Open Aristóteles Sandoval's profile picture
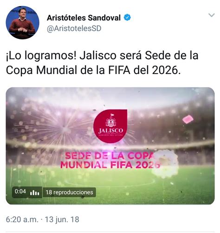The image size is (220, 233). coord(22,23)
